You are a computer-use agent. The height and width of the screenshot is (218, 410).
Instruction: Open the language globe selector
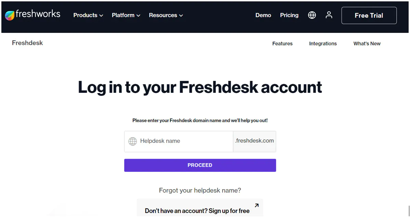click(x=312, y=15)
